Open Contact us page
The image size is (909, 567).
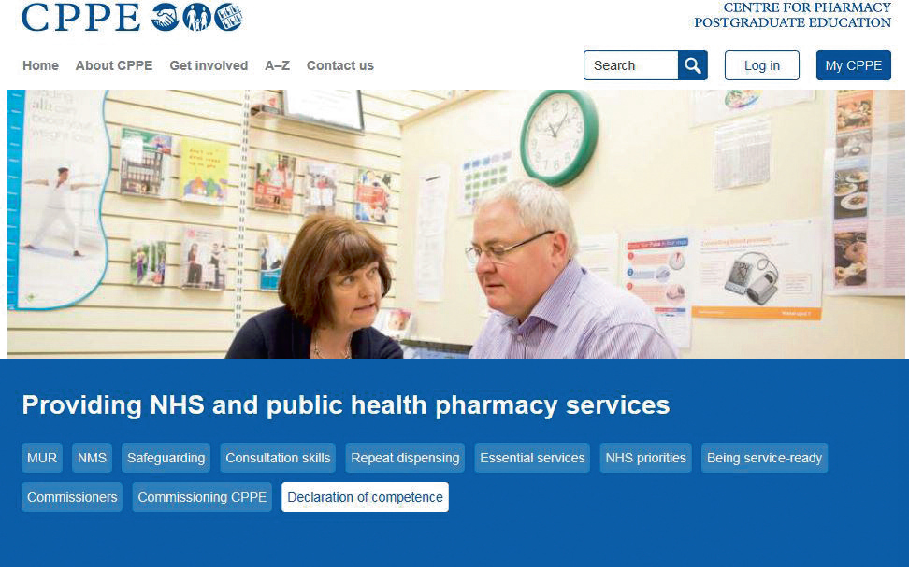point(340,65)
